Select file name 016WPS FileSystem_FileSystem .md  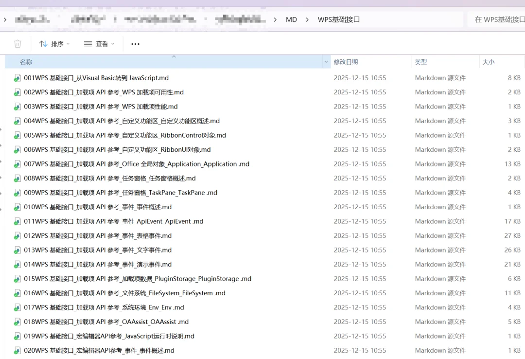pyautogui.click(x=124, y=293)
